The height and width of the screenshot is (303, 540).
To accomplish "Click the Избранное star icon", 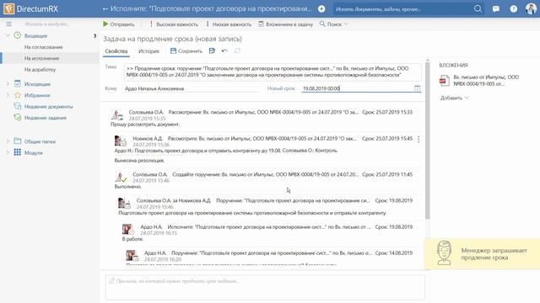I will [18, 95].
